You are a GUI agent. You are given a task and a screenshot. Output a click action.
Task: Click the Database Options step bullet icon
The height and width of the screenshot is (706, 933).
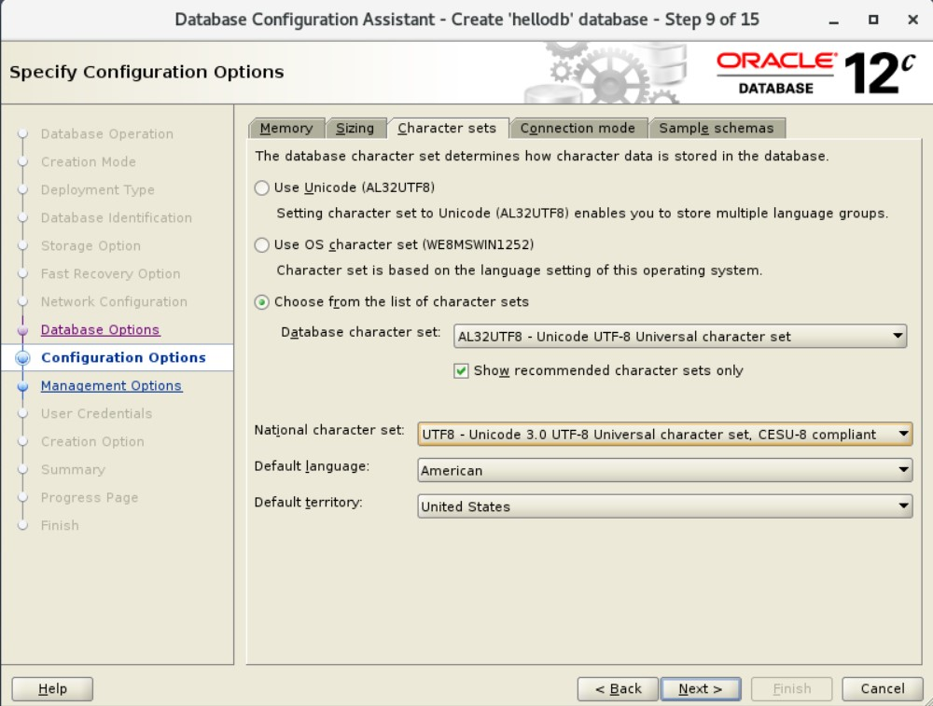click(22, 330)
